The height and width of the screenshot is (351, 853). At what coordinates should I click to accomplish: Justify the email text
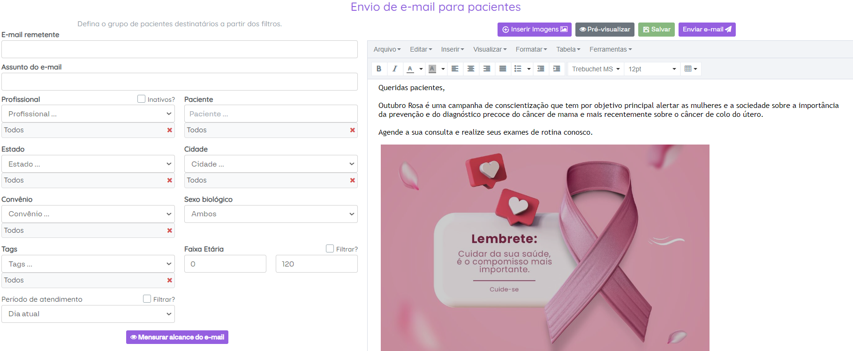click(503, 69)
